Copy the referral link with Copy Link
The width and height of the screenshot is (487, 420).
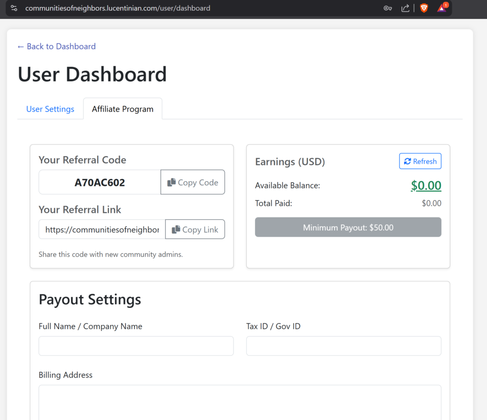pyautogui.click(x=195, y=229)
